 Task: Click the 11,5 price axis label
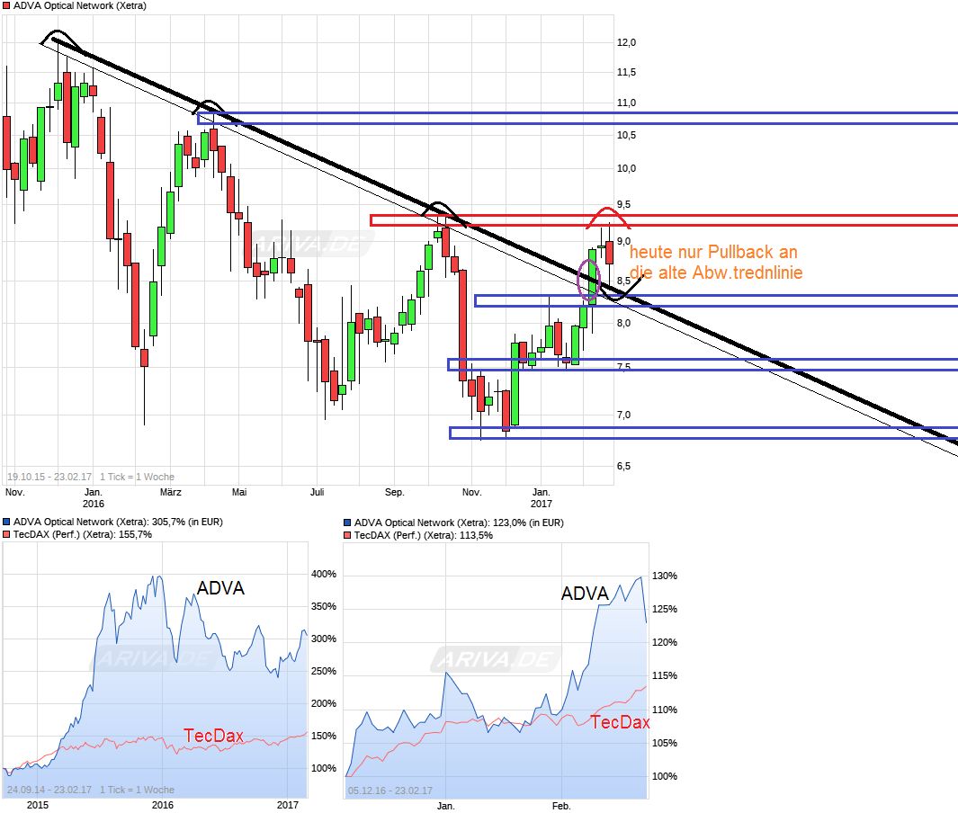coord(626,72)
